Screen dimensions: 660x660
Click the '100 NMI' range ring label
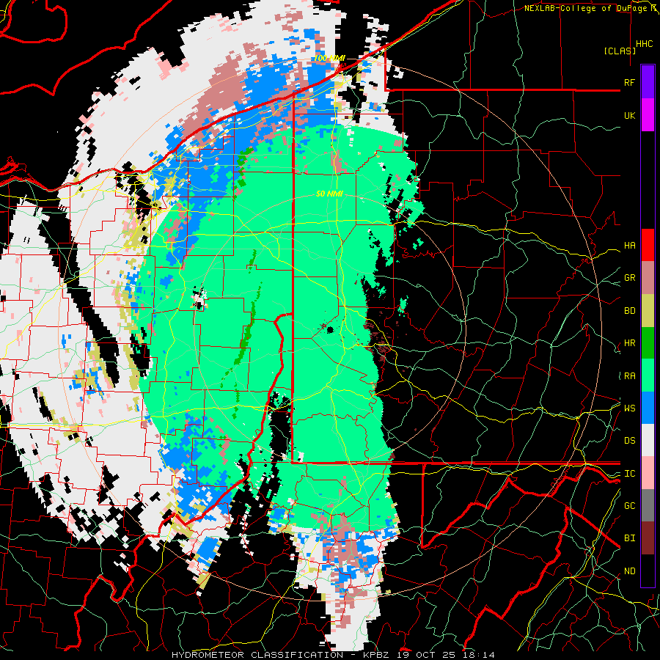329,58
